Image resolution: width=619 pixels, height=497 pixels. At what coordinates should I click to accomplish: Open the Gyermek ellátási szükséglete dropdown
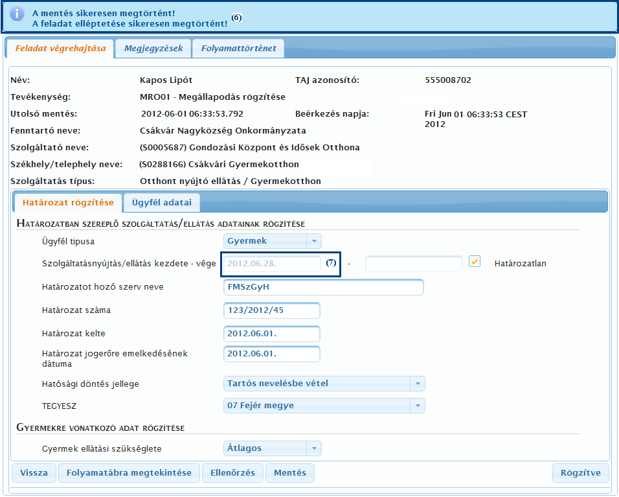coord(273,448)
